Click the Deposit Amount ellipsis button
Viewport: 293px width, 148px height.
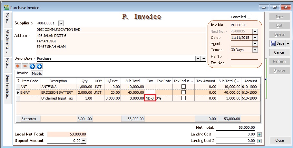coord(84,141)
